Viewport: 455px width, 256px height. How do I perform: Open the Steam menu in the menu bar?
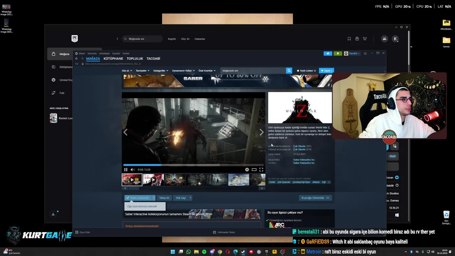[x=80, y=53]
